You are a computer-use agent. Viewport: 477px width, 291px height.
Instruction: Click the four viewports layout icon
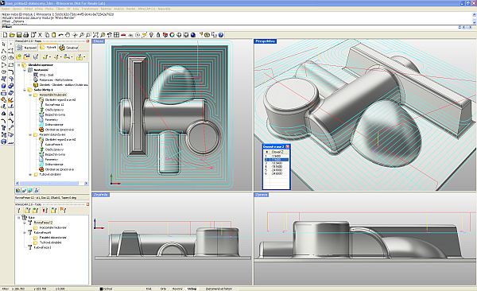click(116, 35)
